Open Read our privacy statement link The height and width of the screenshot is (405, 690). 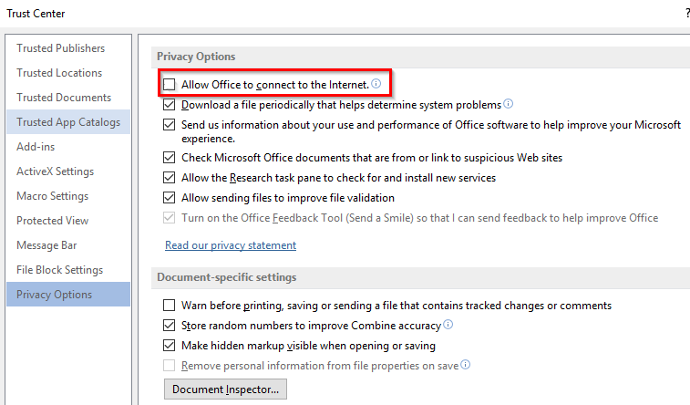(231, 245)
